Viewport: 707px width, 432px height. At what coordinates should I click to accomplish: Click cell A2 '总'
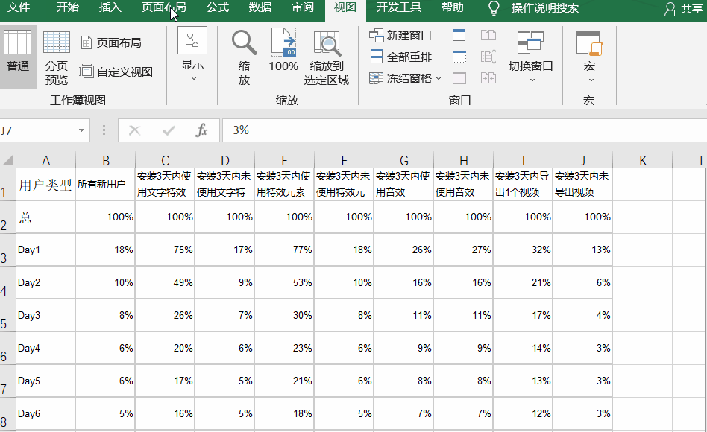point(45,217)
